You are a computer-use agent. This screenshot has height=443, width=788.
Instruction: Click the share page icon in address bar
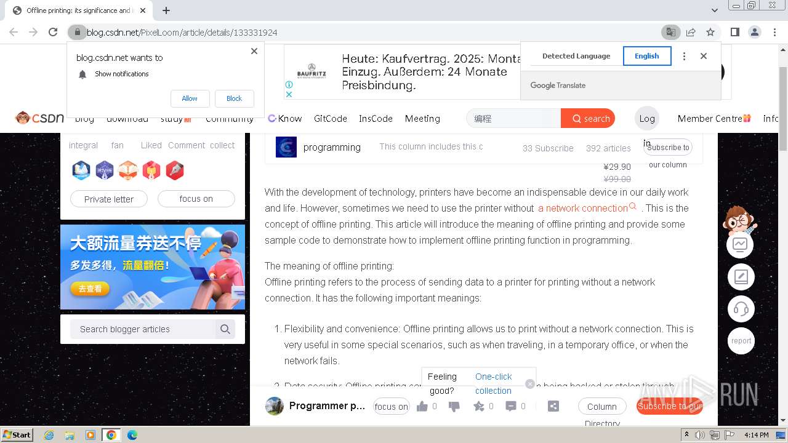pyautogui.click(x=691, y=32)
